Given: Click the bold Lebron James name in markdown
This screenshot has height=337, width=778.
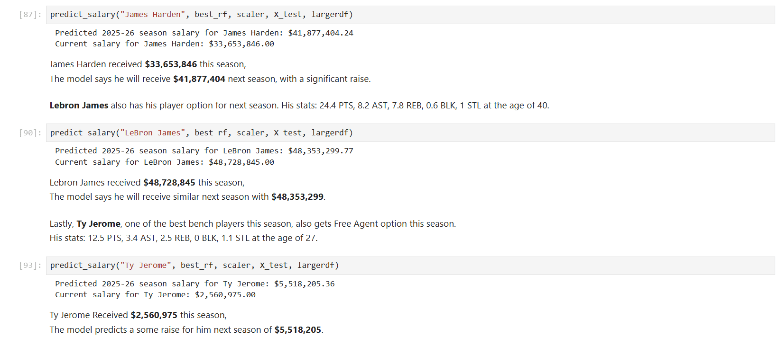Looking at the screenshot, I should tap(79, 106).
